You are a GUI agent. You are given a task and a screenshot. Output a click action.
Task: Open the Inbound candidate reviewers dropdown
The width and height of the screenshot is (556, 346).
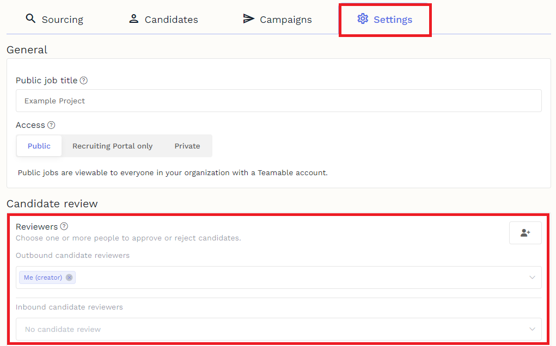click(x=532, y=329)
